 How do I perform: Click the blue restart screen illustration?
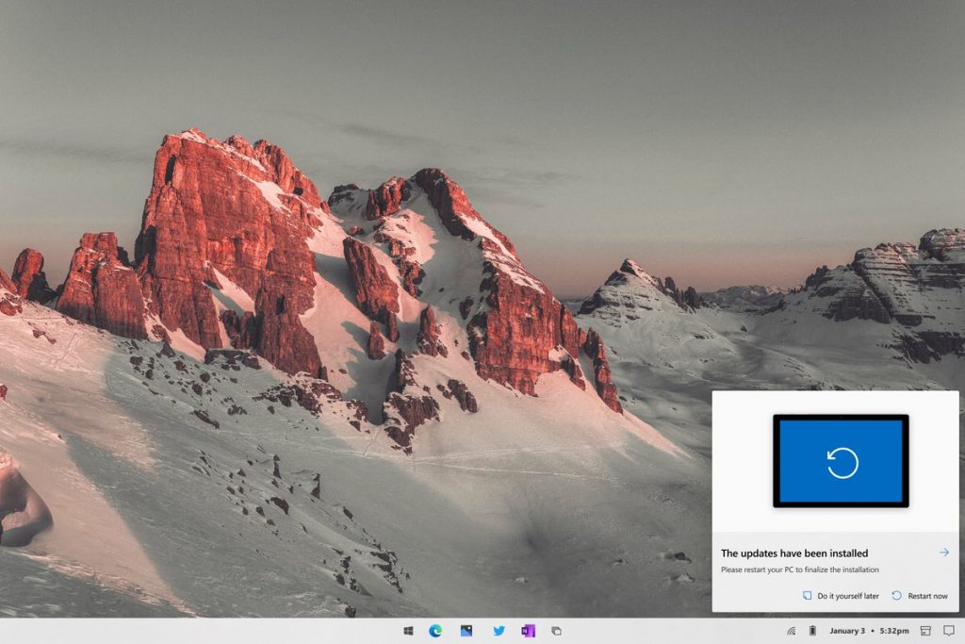pyautogui.click(x=841, y=461)
